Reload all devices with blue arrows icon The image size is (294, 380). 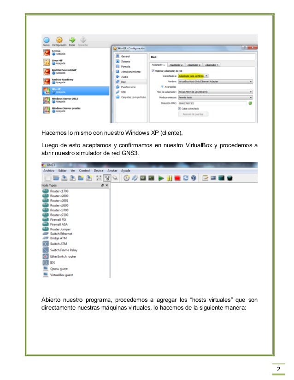click(186, 178)
